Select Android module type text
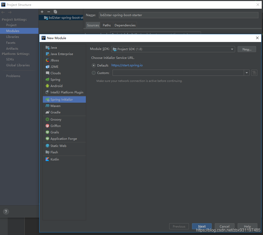The width and height of the screenshot is (263, 235). (x=56, y=86)
